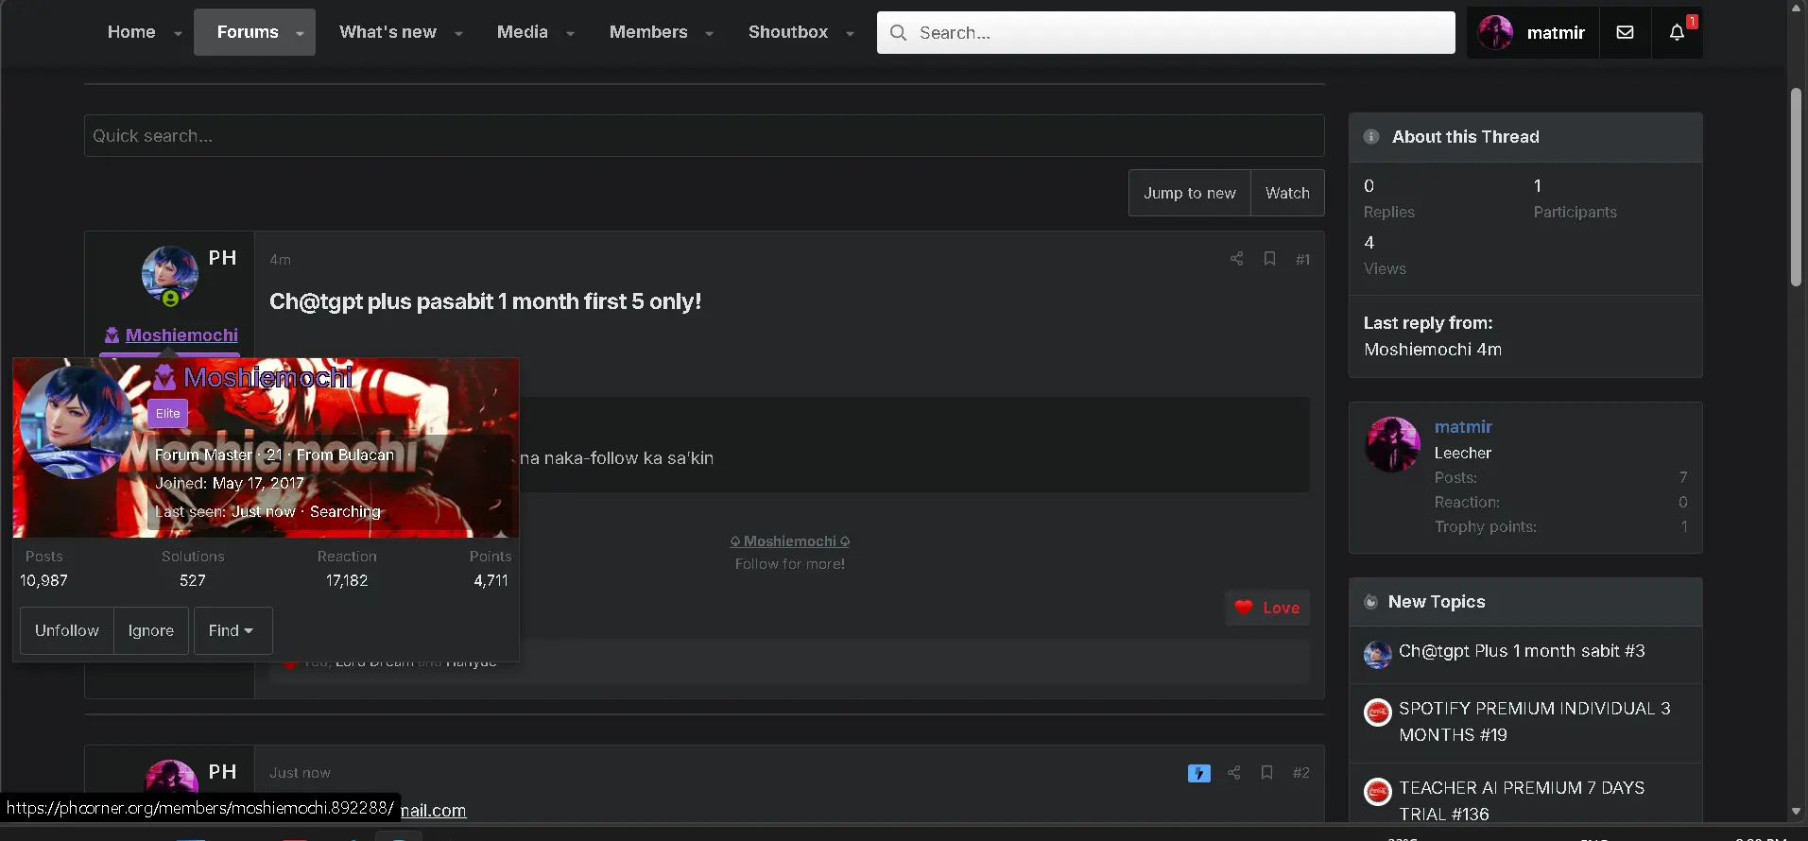Open avatar beside TEACHER AI PREMIUM topic
1808x841 pixels.
(x=1377, y=791)
